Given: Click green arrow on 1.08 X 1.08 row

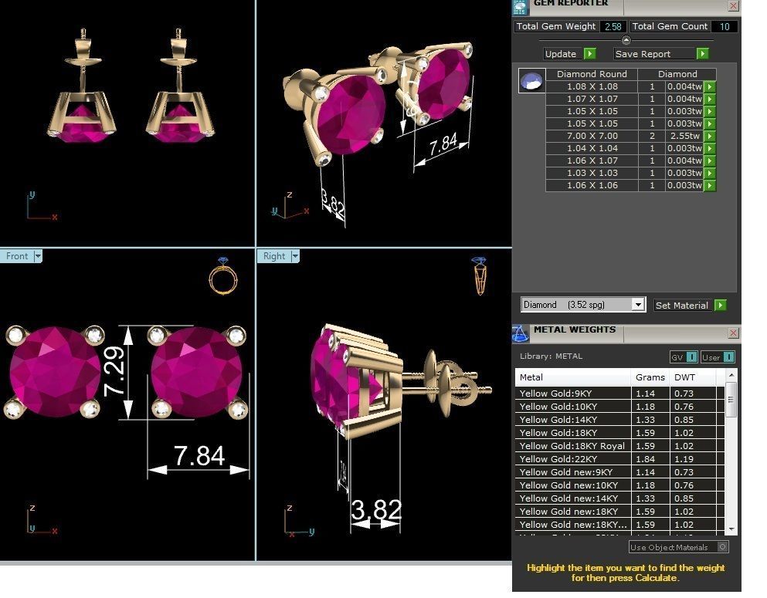Looking at the screenshot, I should (710, 86).
